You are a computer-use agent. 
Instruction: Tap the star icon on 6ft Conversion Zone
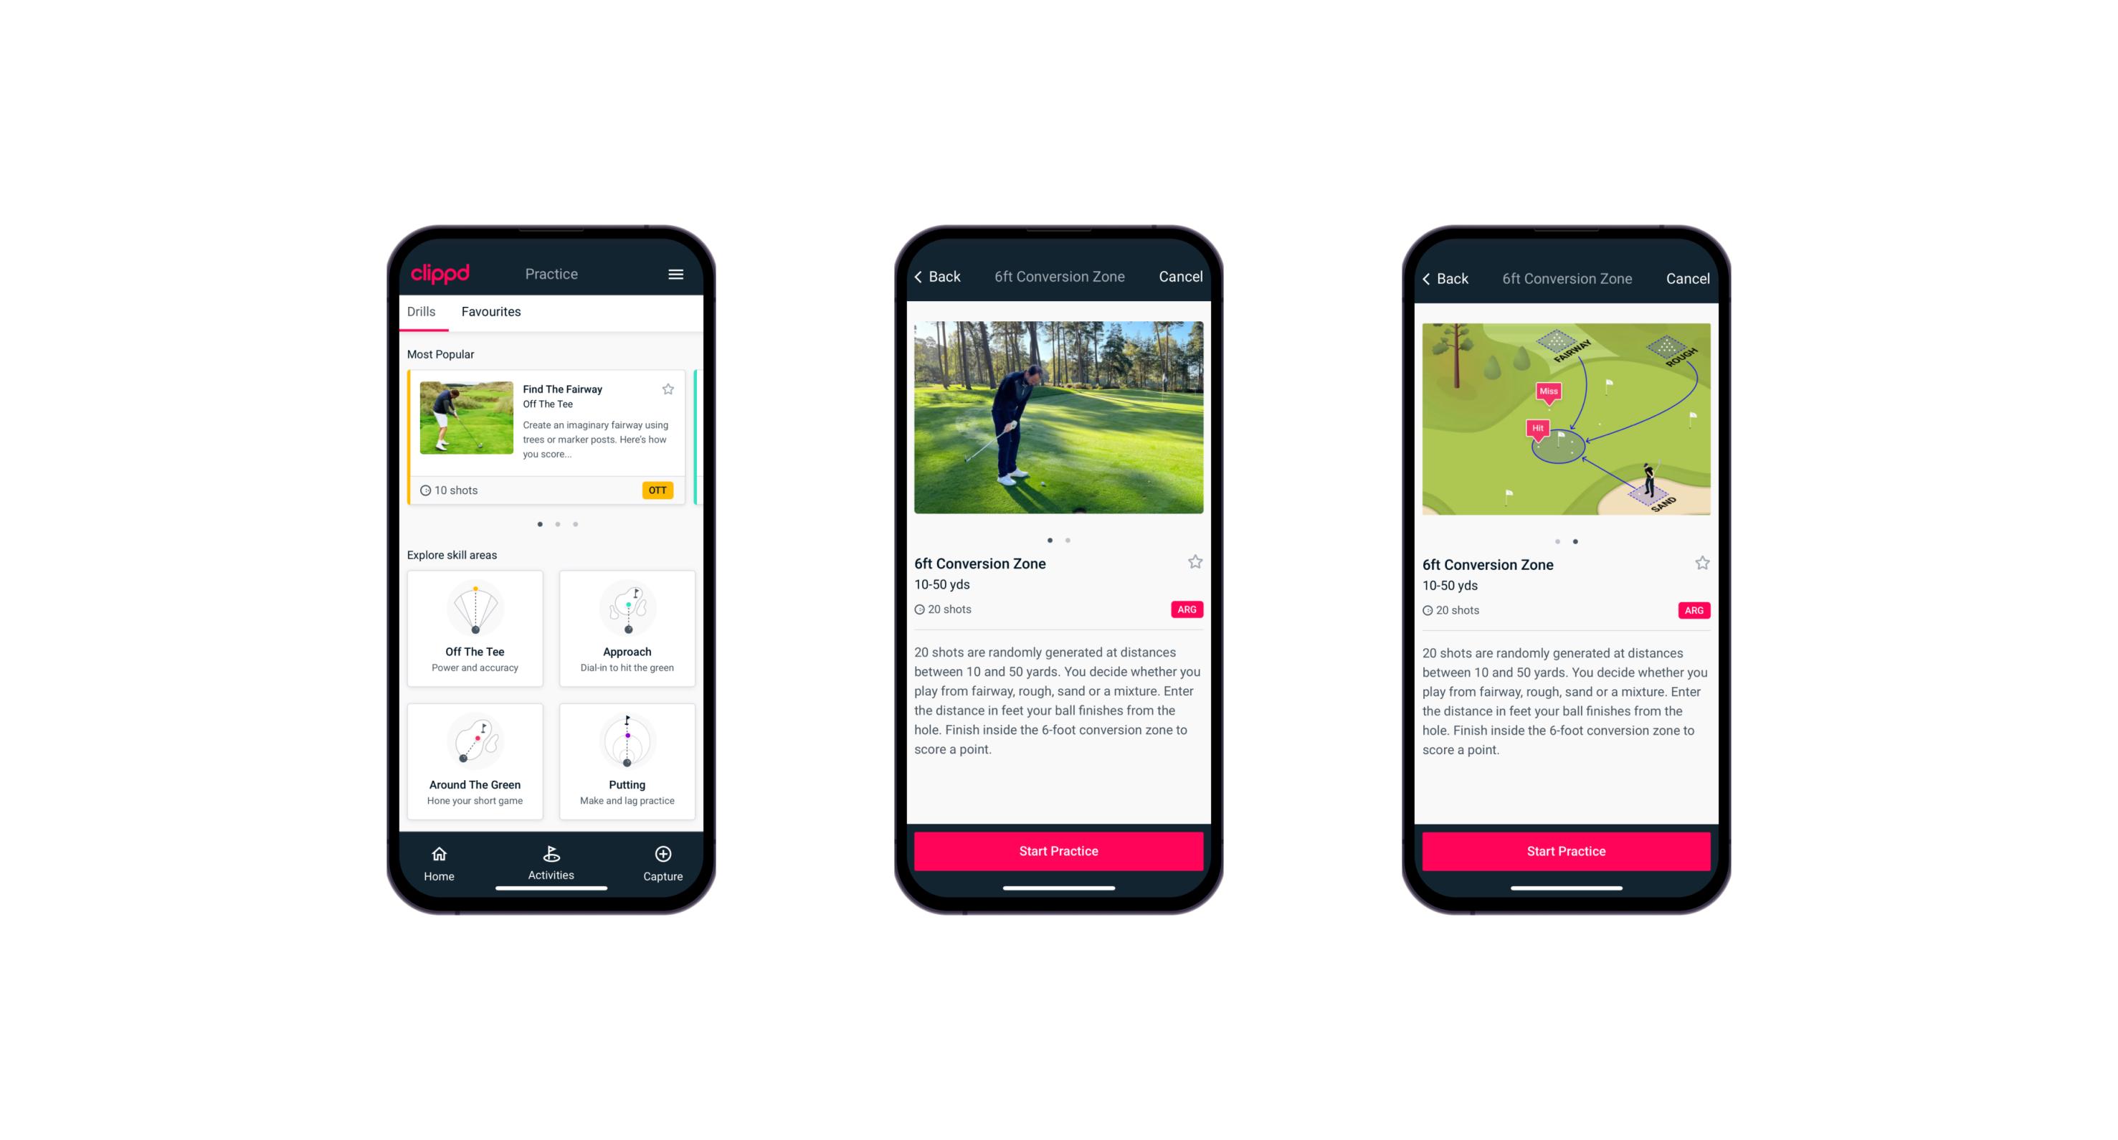point(1195,563)
